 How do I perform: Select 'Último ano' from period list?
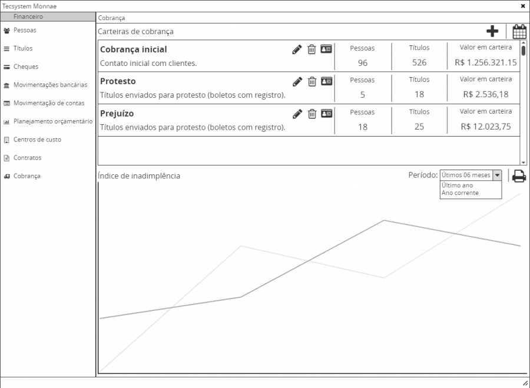tap(457, 185)
